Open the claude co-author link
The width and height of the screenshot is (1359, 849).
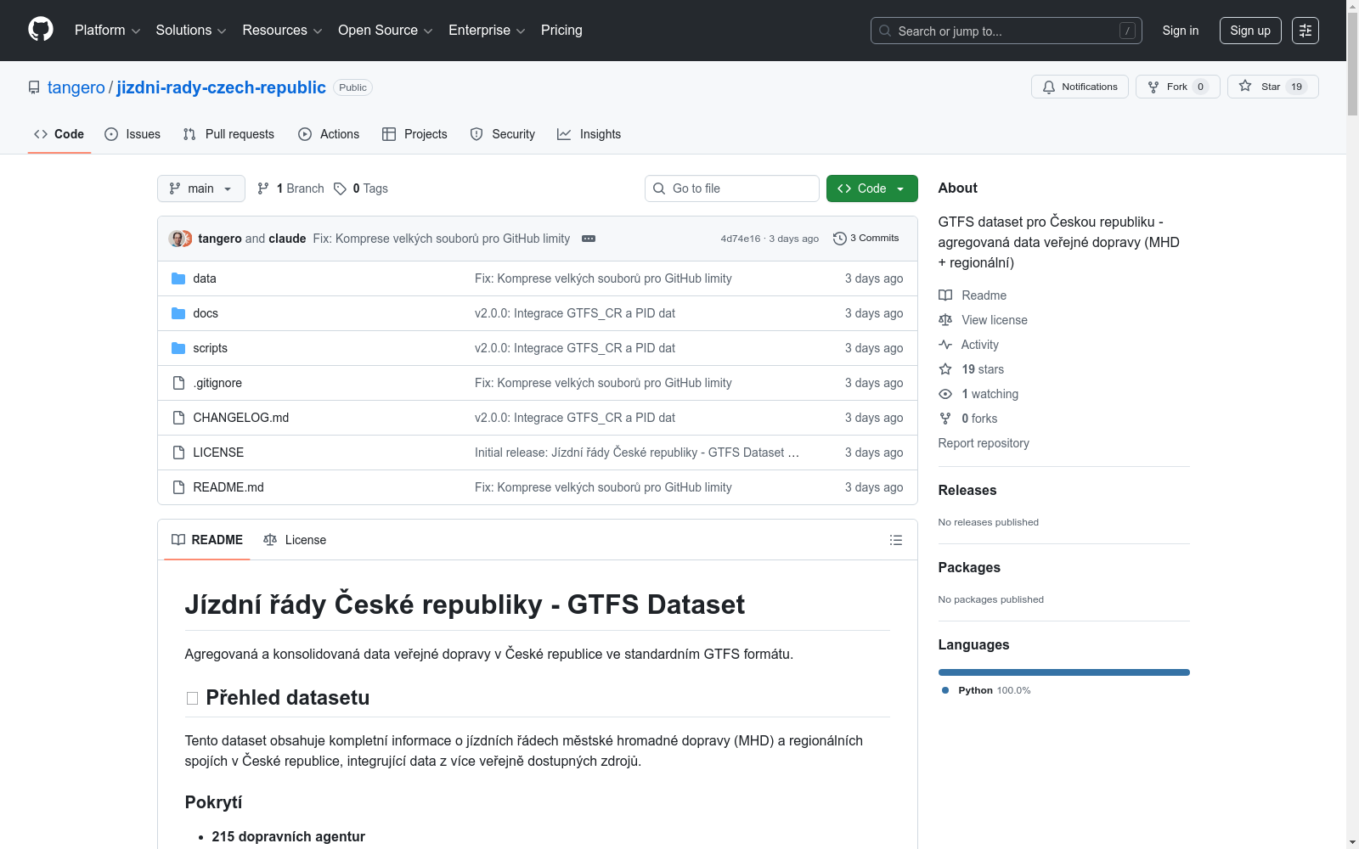[287, 239]
